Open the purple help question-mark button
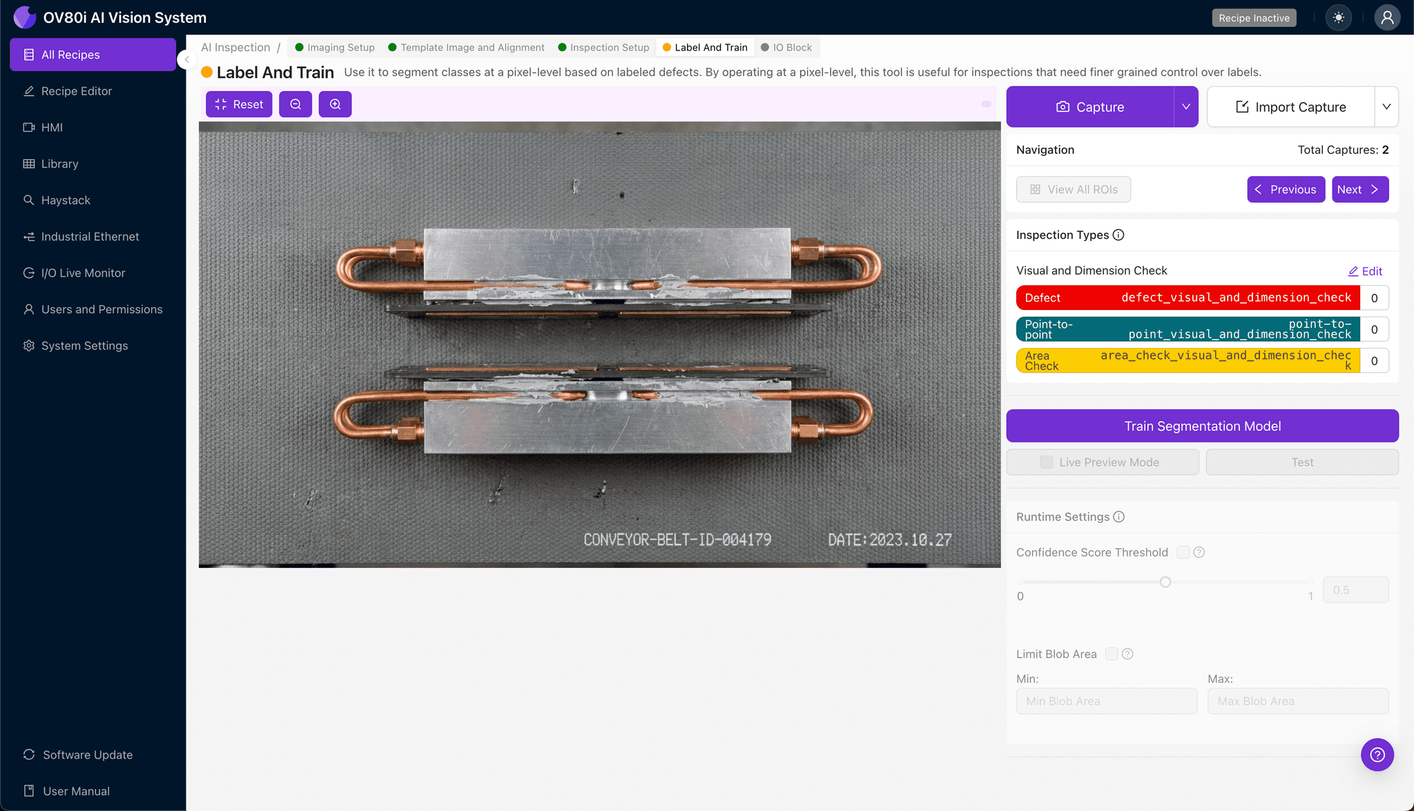This screenshot has width=1414, height=811. pos(1377,754)
